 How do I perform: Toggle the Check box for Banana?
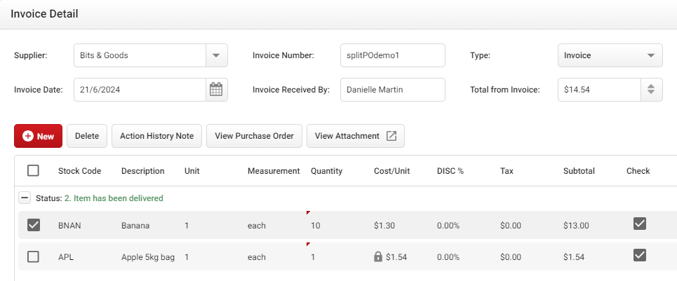639,224
